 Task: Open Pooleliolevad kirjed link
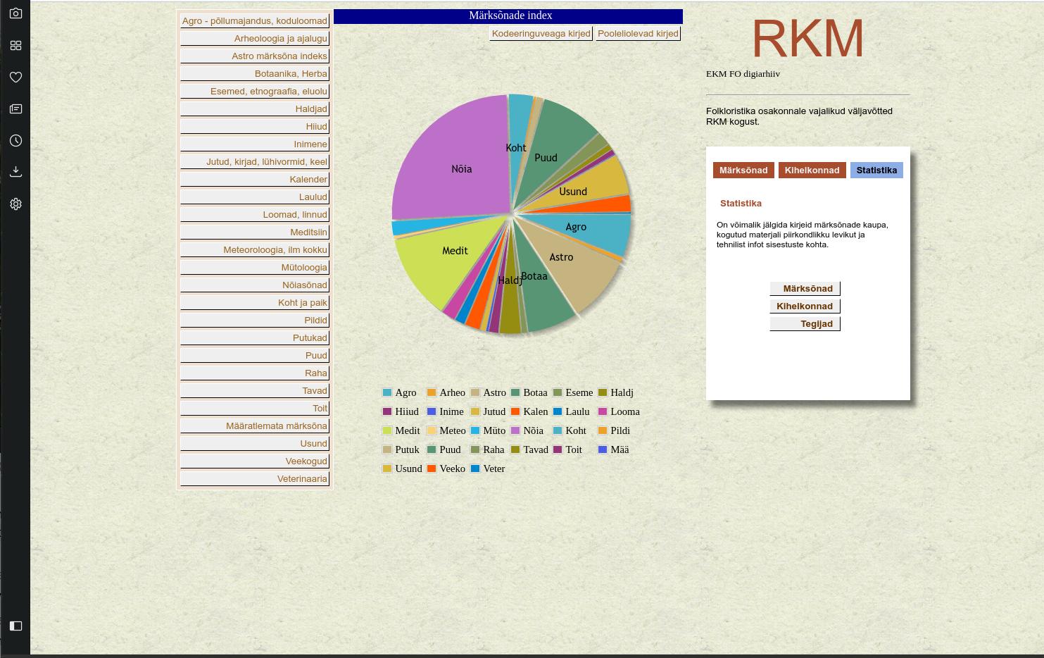click(x=638, y=33)
